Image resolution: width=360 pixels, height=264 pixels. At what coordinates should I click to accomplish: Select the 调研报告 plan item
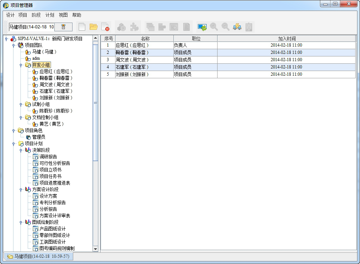point(48,157)
